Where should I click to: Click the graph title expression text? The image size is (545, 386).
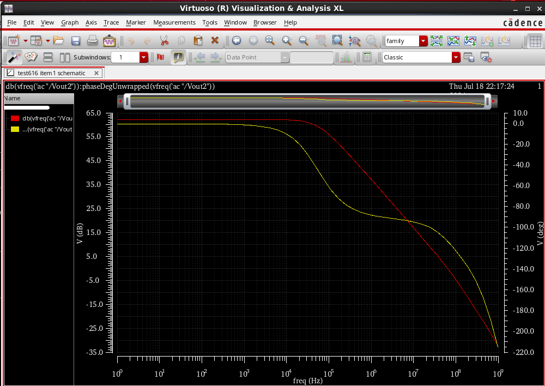click(110, 86)
